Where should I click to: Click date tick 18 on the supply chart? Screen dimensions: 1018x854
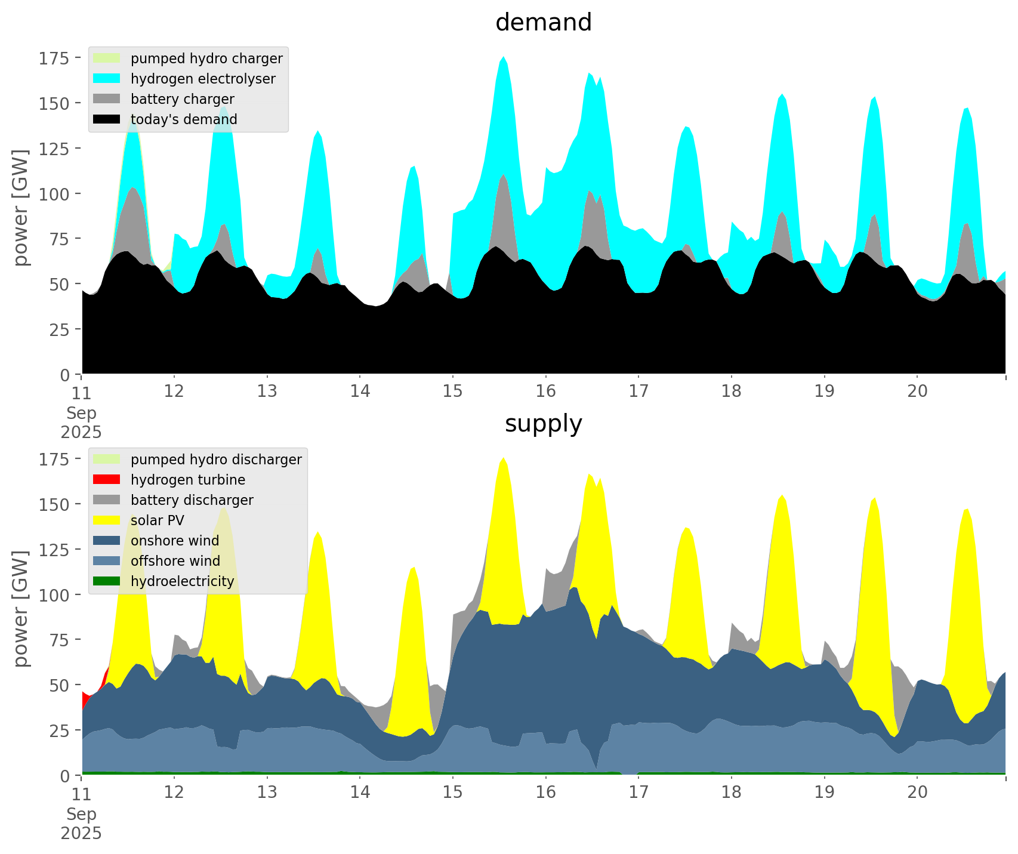(731, 793)
